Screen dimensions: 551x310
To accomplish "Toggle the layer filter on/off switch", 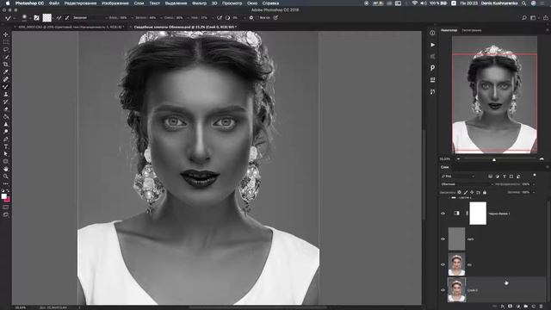I will [535, 175].
